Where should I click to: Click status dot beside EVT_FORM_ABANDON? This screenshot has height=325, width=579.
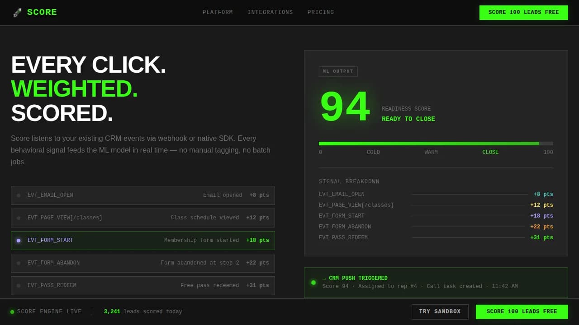click(x=19, y=263)
